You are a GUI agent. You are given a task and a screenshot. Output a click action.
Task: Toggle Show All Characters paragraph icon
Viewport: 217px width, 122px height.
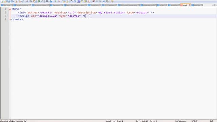75,1
